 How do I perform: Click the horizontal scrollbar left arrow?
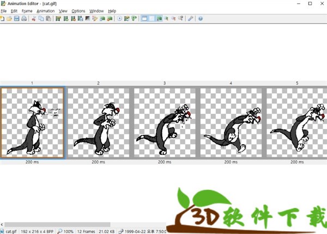tap(2, 224)
